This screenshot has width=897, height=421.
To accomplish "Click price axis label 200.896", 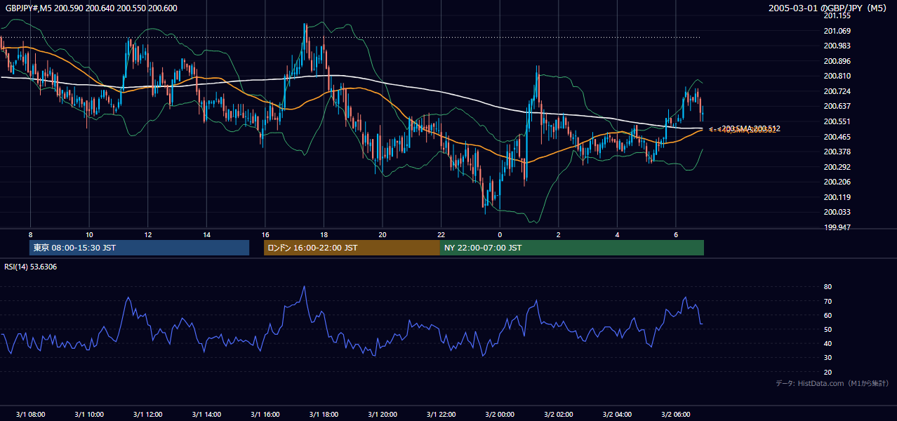I will coord(837,61).
